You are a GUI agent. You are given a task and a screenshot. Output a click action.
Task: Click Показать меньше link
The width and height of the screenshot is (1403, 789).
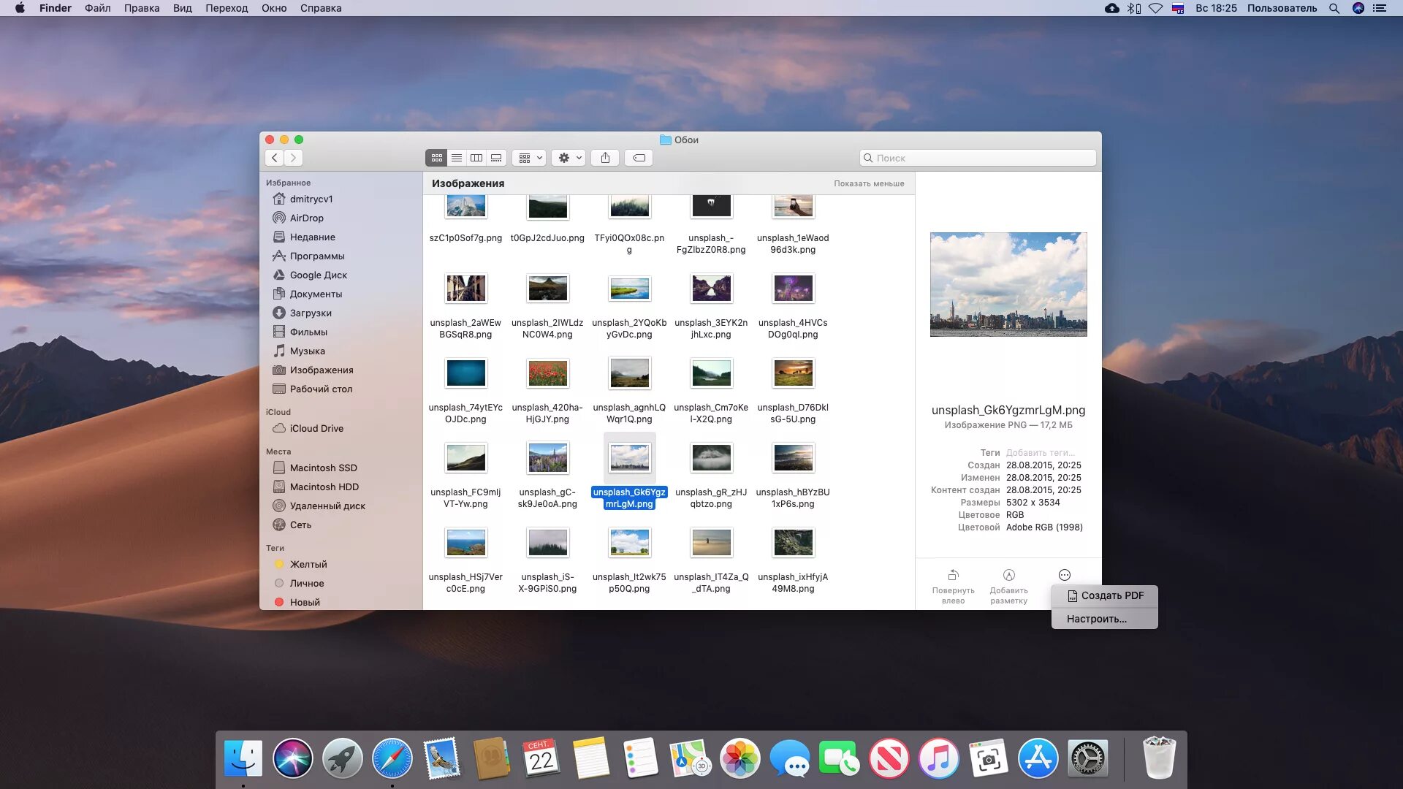[869, 183]
